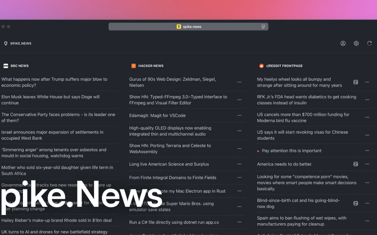The width and height of the screenshot is (377, 235).
Task: Open 'Long live American Science and Surplus' story
Action: click(x=169, y=164)
